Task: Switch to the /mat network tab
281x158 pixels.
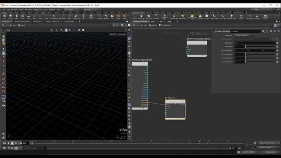Action: pos(153,22)
